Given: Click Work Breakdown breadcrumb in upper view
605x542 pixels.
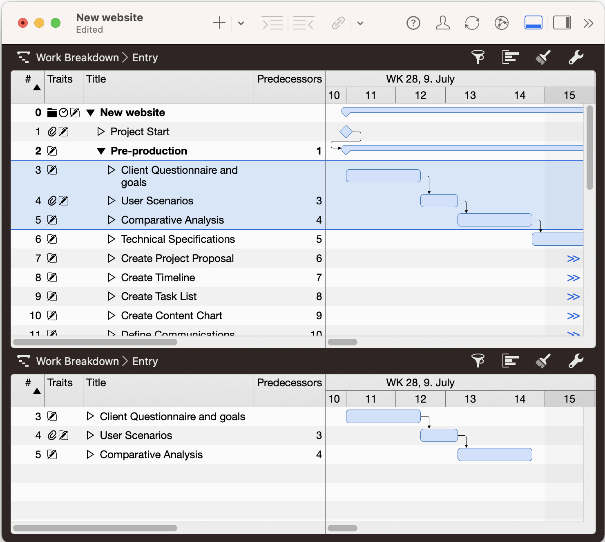Looking at the screenshot, I should pyautogui.click(x=77, y=58).
